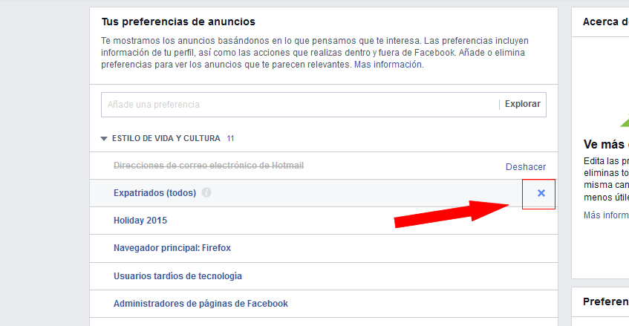Select the Holiday 2015 preference
The height and width of the screenshot is (326, 629).
click(x=140, y=221)
